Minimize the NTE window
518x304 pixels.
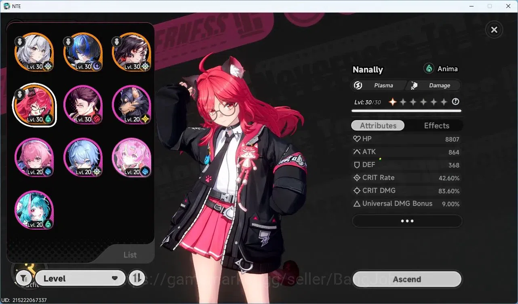pos(472,6)
